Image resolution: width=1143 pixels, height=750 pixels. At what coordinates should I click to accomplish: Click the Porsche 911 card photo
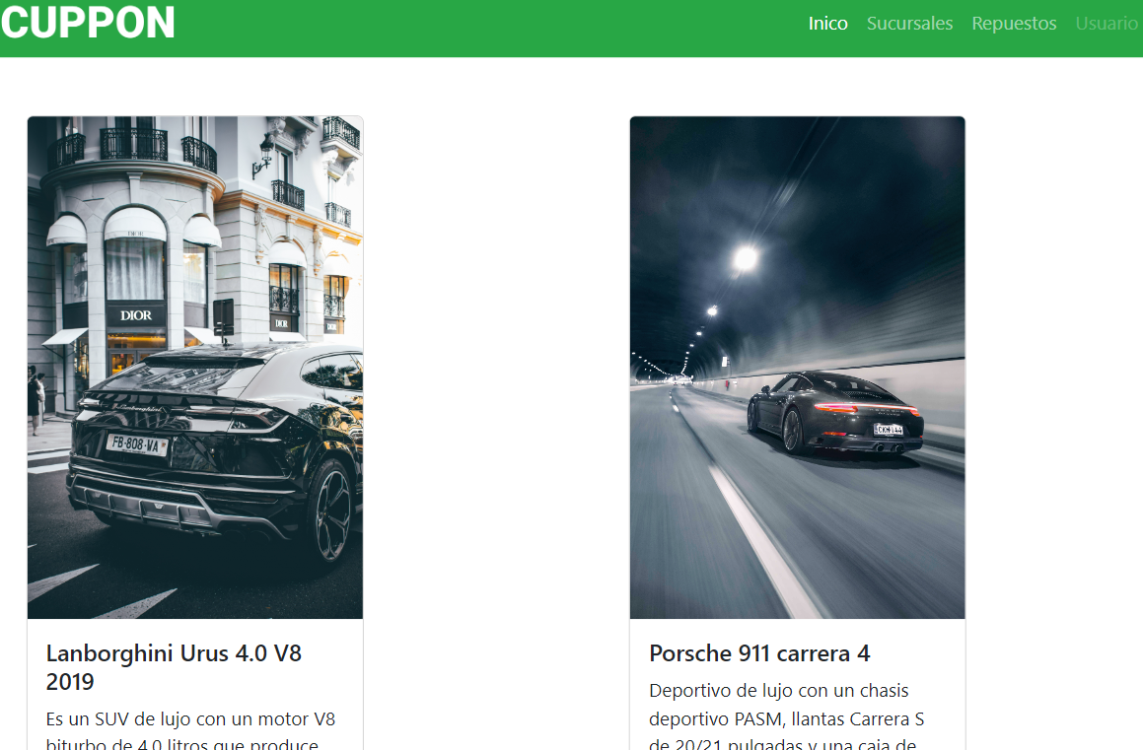click(797, 367)
